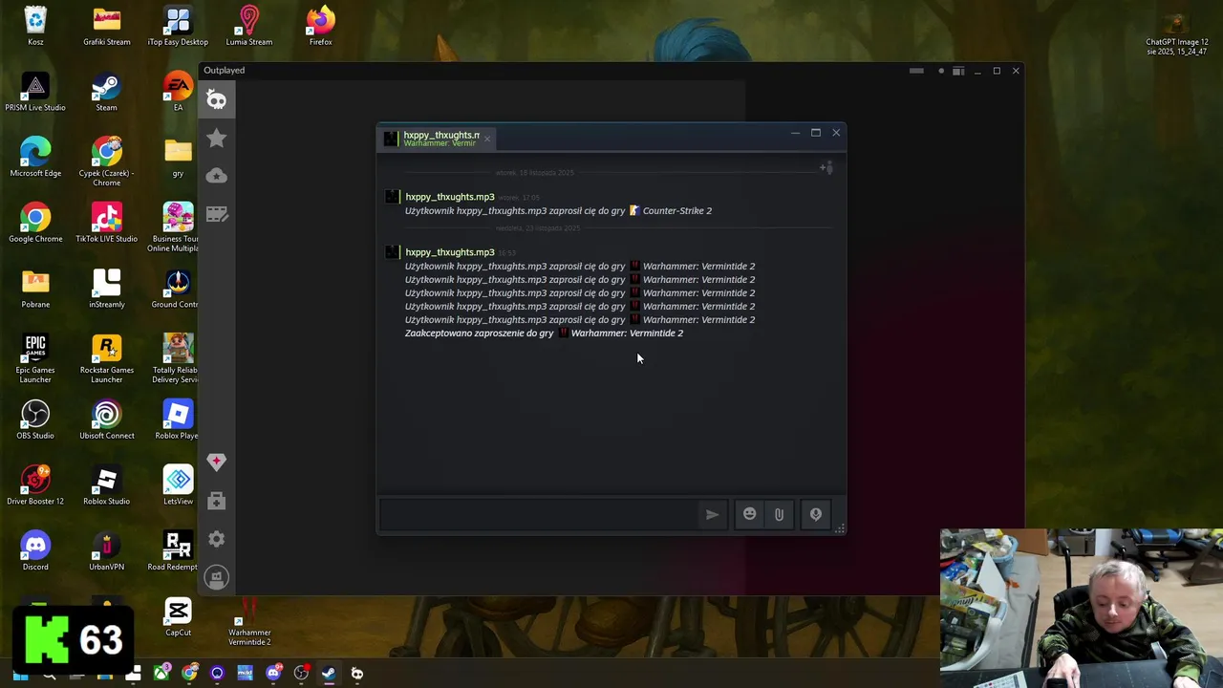Click hxppy_thxughts.mp3 username above Vermintide invites
The width and height of the screenshot is (1223, 688).
450,252
